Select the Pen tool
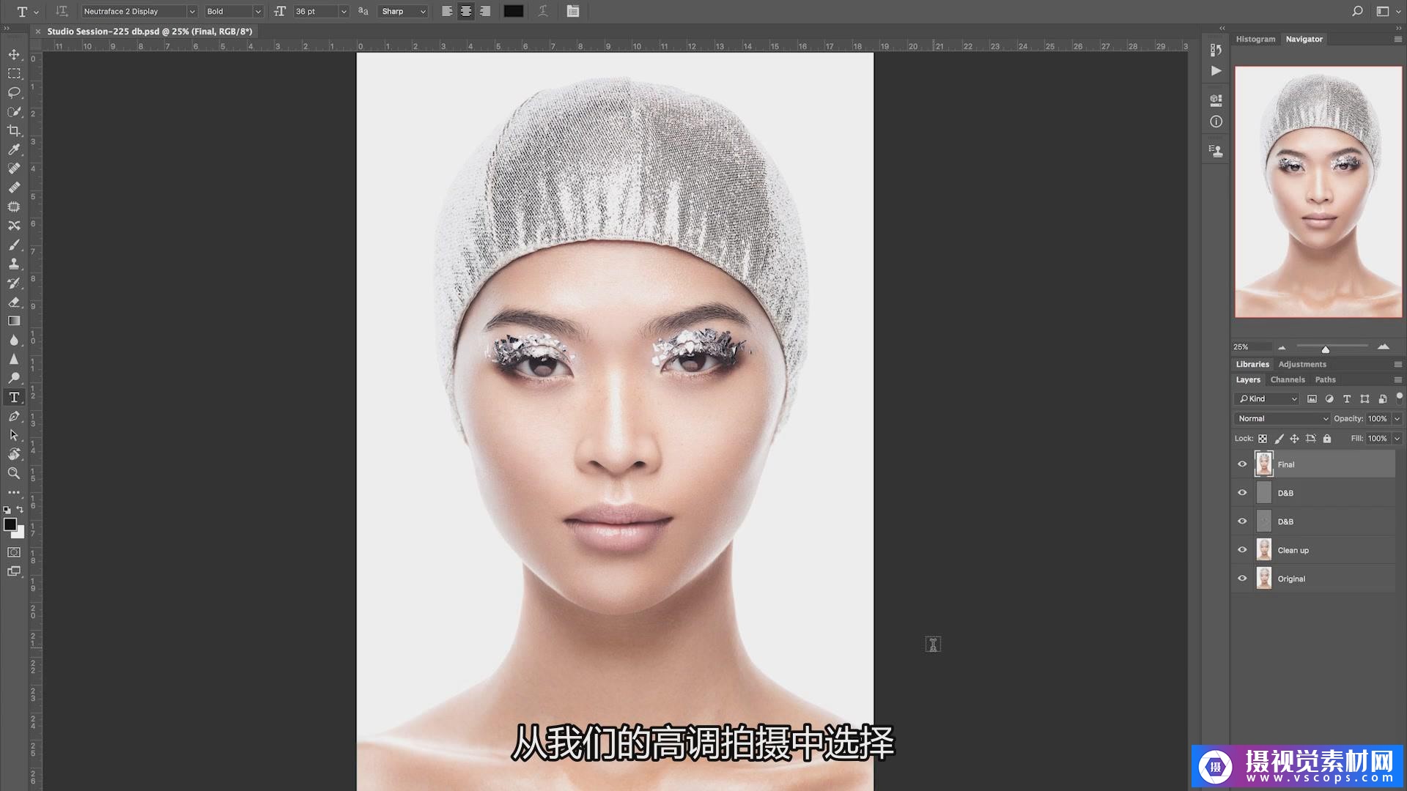 tap(14, 416)
